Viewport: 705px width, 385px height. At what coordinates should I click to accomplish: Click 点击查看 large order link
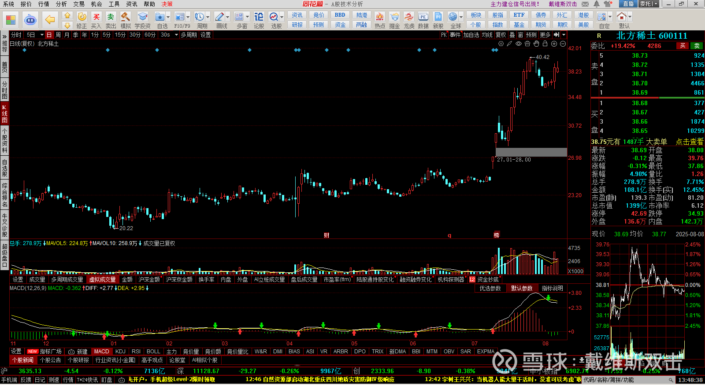click(690, 142)
